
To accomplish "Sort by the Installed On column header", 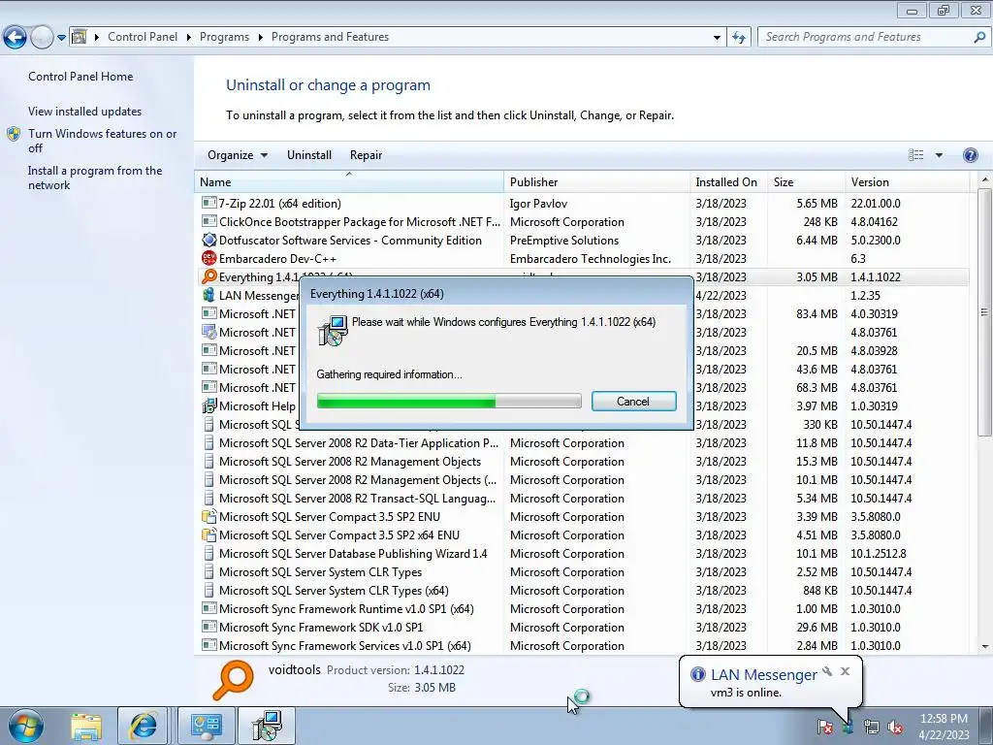I will (x=729, y=181).
